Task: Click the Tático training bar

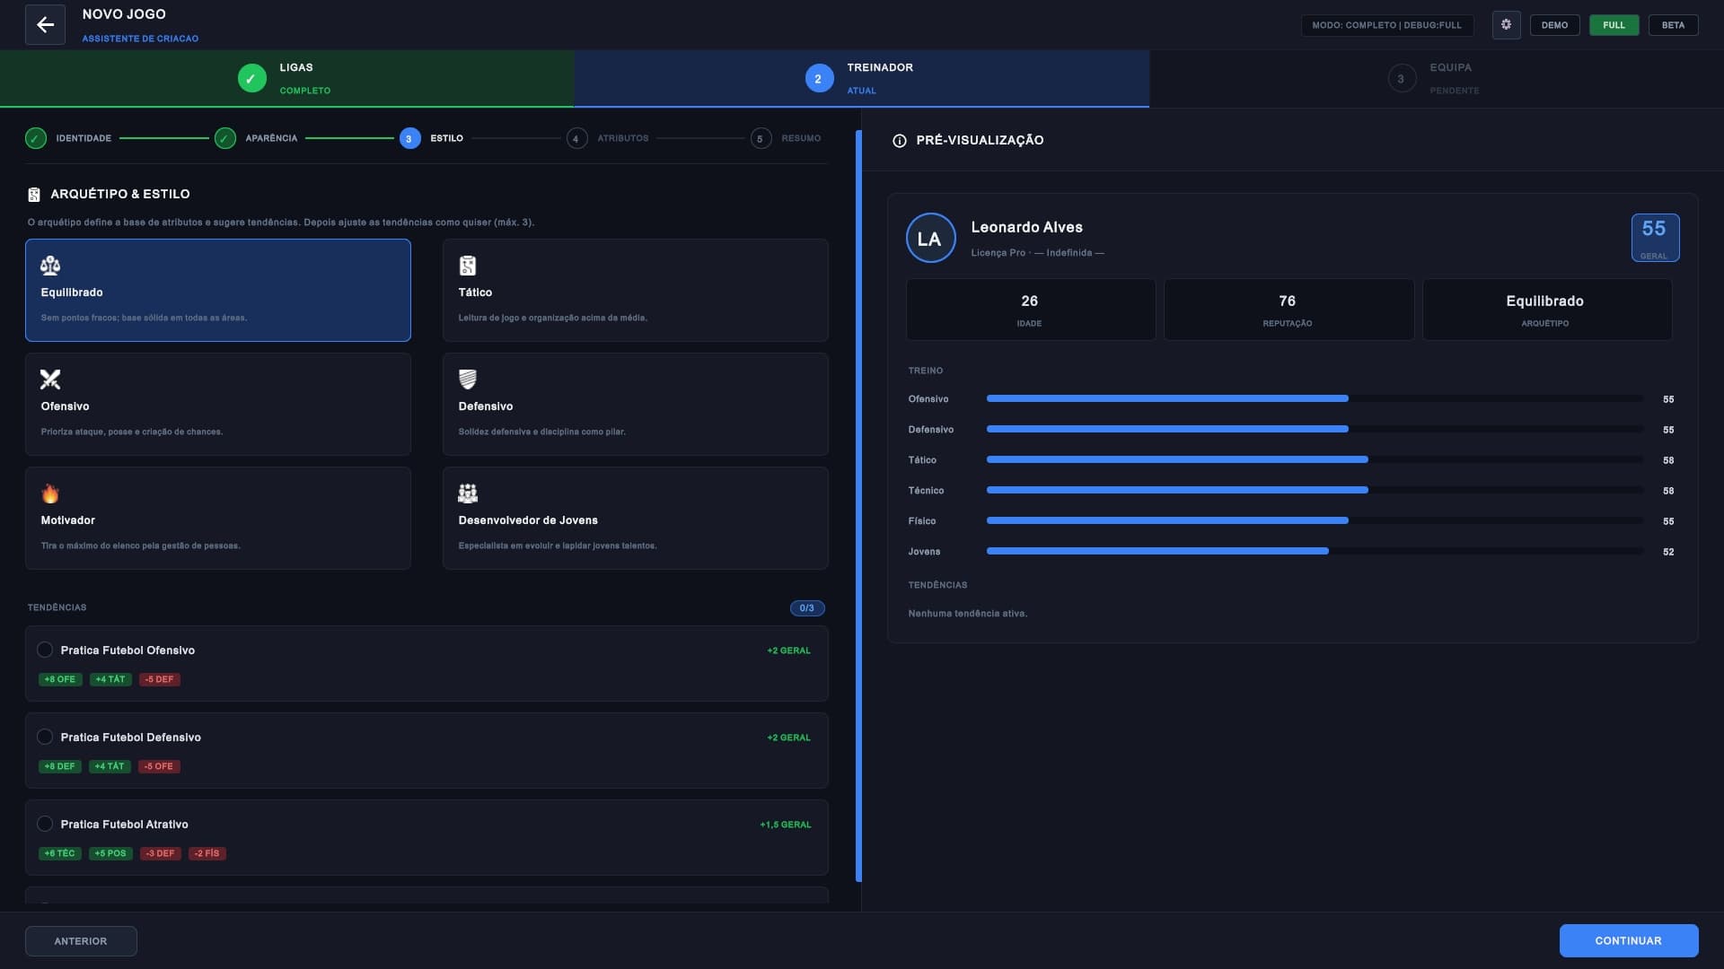Action: pyautogui.click(x=1315, y=459)
